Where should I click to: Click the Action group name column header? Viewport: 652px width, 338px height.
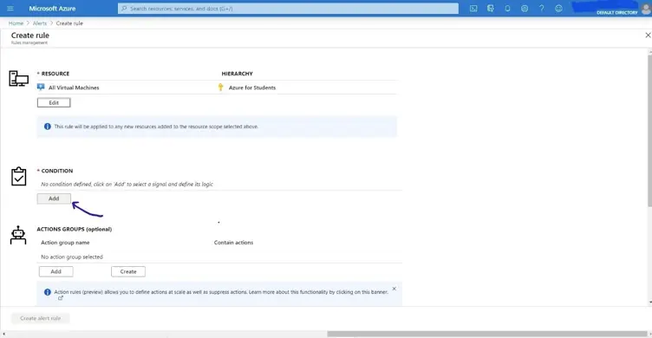[65, 243]
